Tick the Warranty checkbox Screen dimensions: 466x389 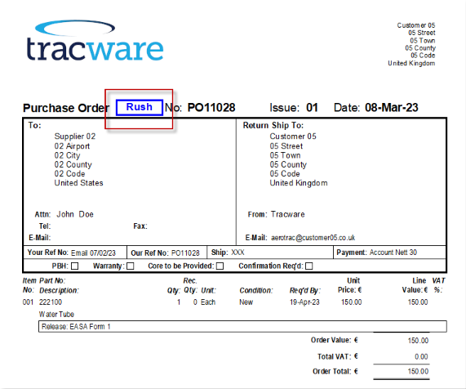coord(131,266)
